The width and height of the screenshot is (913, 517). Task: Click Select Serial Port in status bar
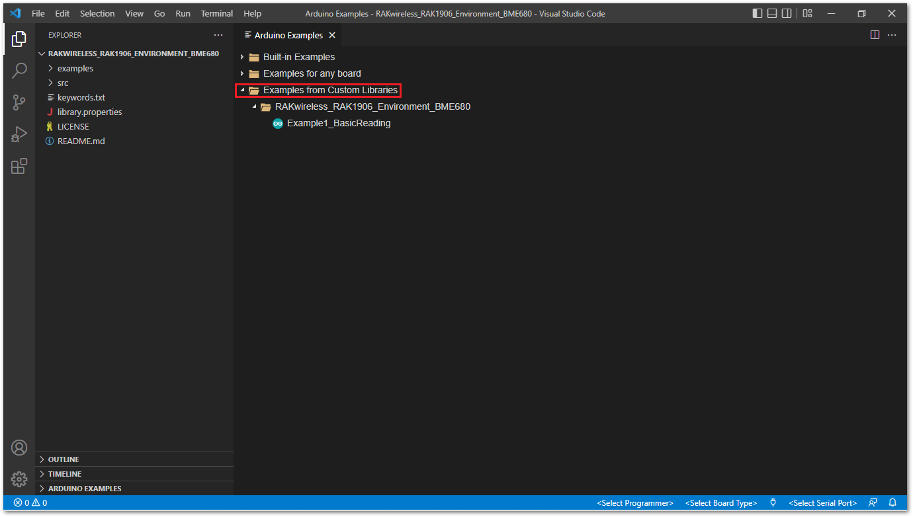pos(822,503)
